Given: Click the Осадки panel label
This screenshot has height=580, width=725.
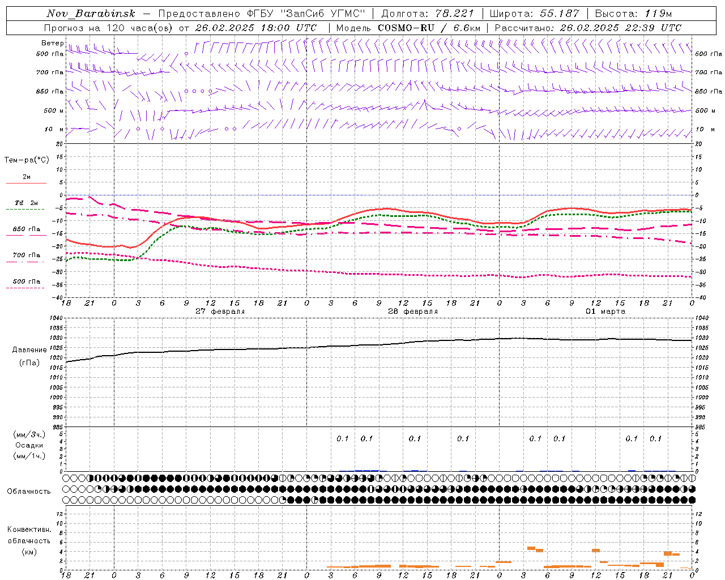Looking at the screenshot, I should point(29,445).
